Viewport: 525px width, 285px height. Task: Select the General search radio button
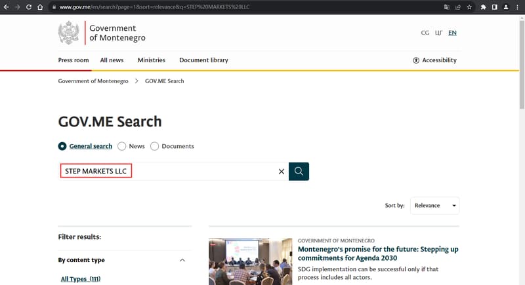point(62,146)
